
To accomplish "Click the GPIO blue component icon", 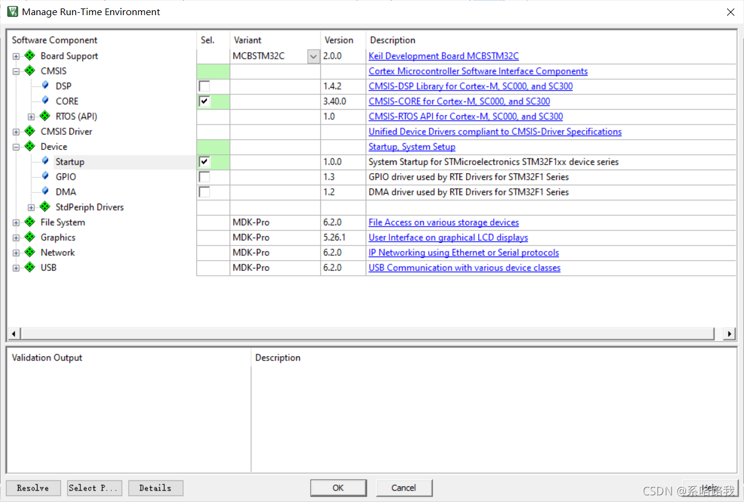I will 45,176.
